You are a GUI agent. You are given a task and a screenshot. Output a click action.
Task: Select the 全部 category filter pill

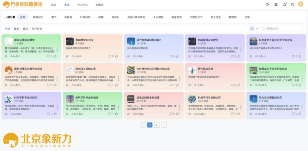point(23,17)
